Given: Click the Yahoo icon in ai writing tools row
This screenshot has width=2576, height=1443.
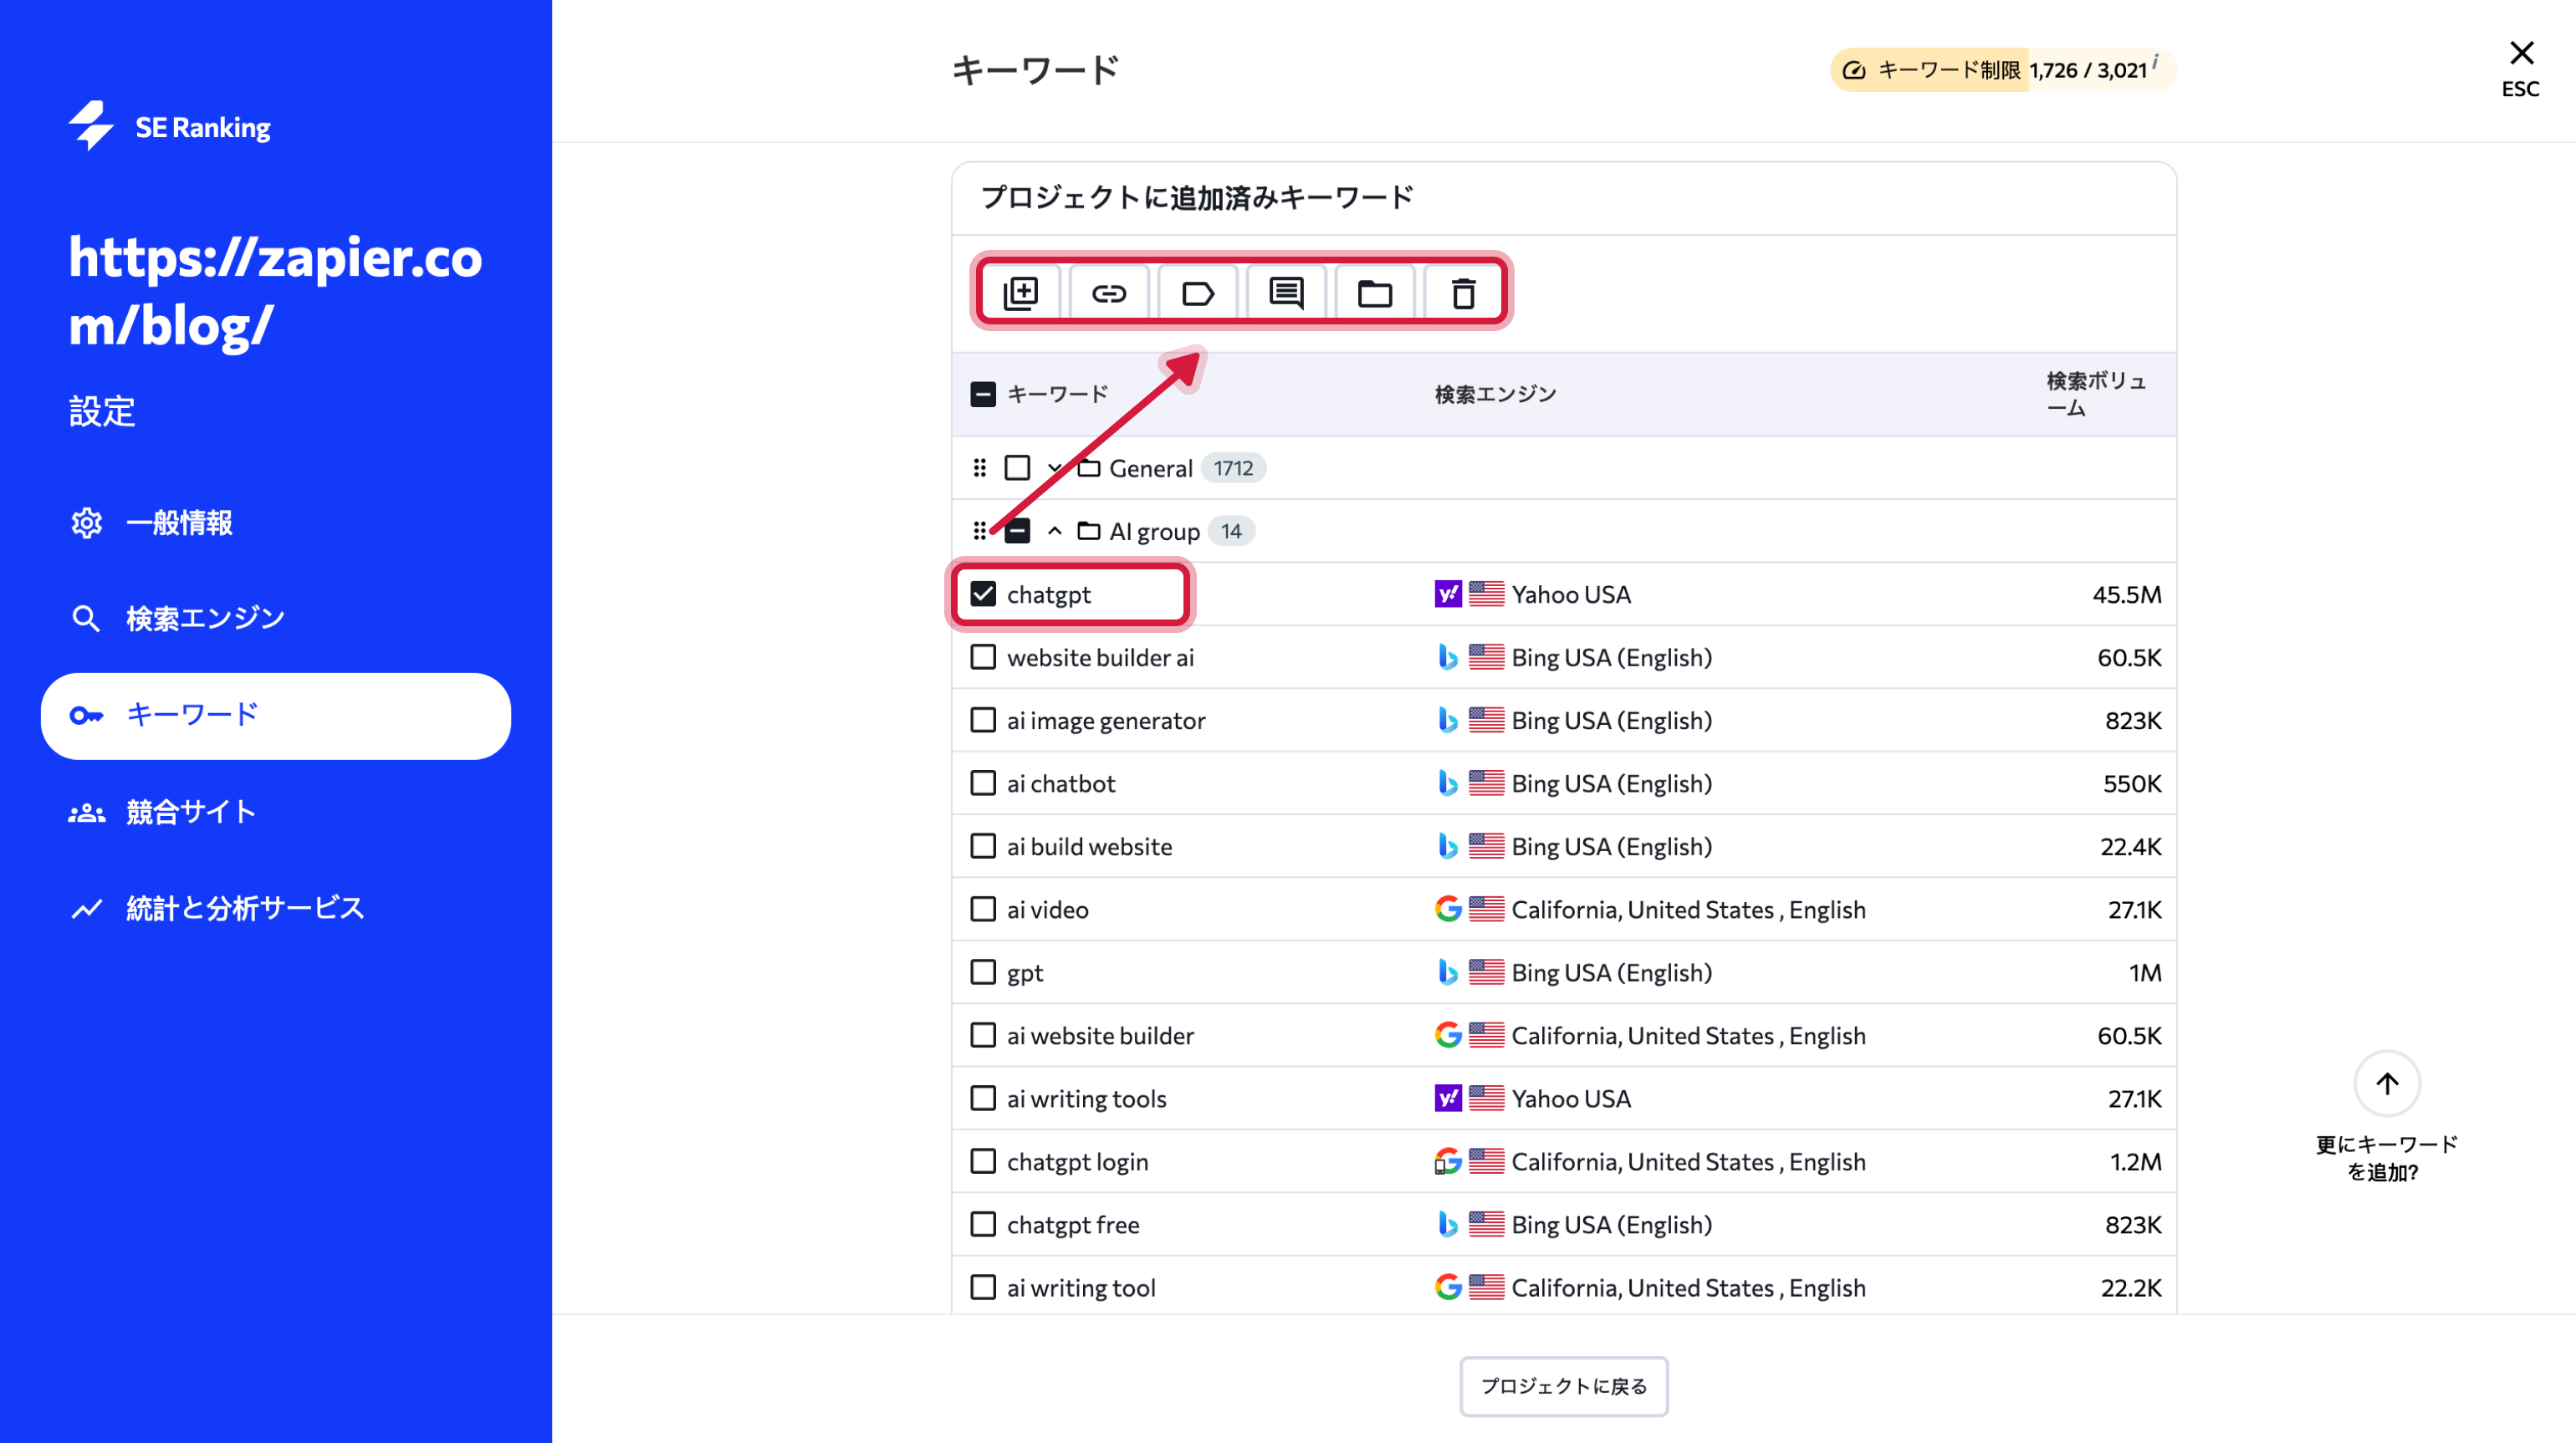Looking at the screenshot, I should [1448, 1097].
